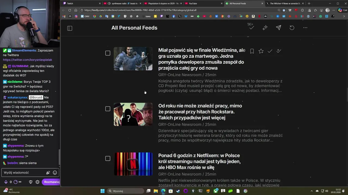Click the paper-plane share icon in header

click(278, 28)
